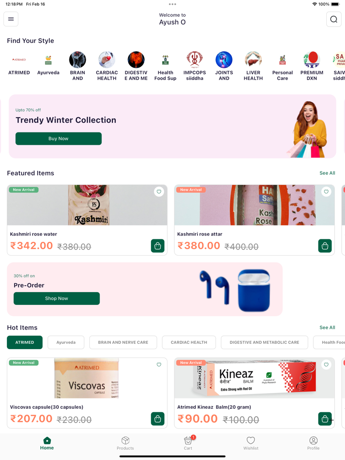The width and height of the screenshot is (345, 460).
Task: Open See All for Featured Items
Action: [327, 173]
